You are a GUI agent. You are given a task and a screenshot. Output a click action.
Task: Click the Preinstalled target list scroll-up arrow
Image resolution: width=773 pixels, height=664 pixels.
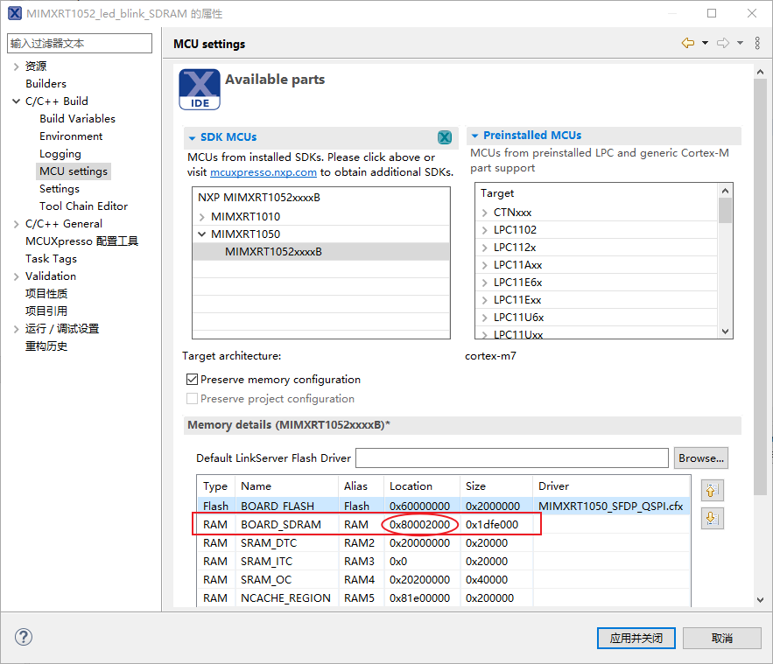(x=725, y=191)
